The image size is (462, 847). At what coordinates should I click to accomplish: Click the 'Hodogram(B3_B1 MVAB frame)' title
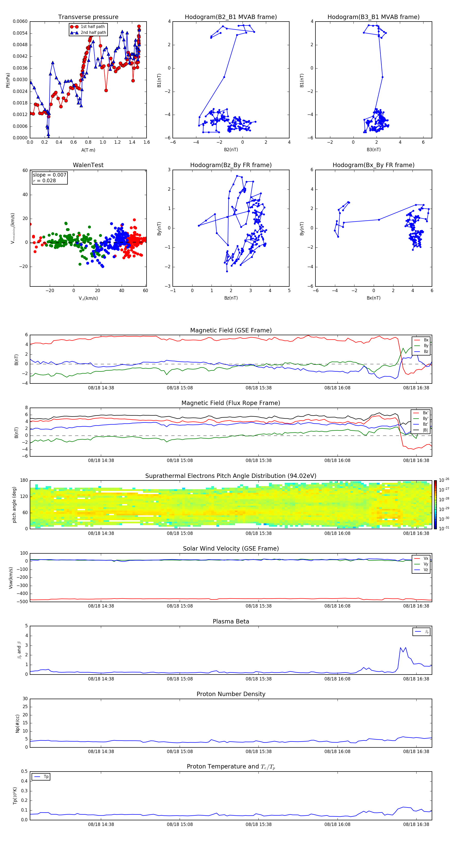[373, 17]
